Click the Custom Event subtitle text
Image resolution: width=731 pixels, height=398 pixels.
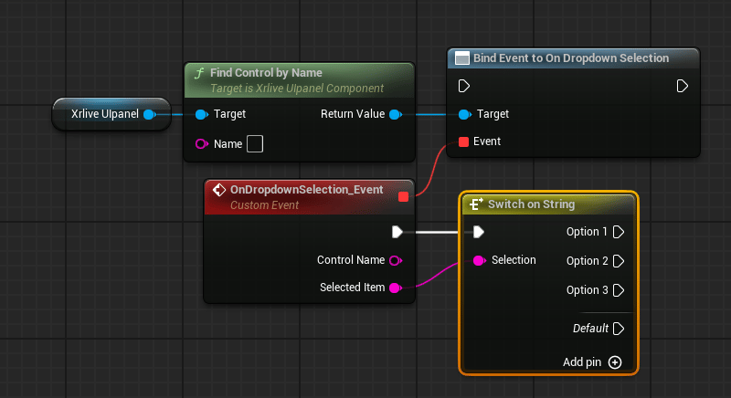pyautogui.click(x=264, y=205)
